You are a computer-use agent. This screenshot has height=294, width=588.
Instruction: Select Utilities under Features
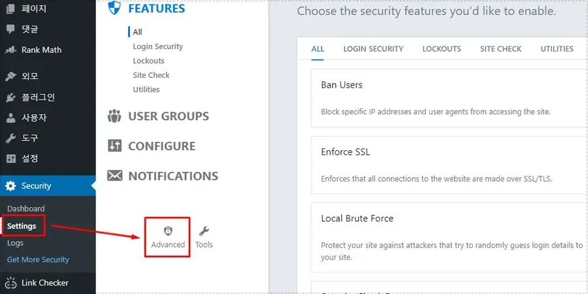pyautogui.click(x=146, y=90)
